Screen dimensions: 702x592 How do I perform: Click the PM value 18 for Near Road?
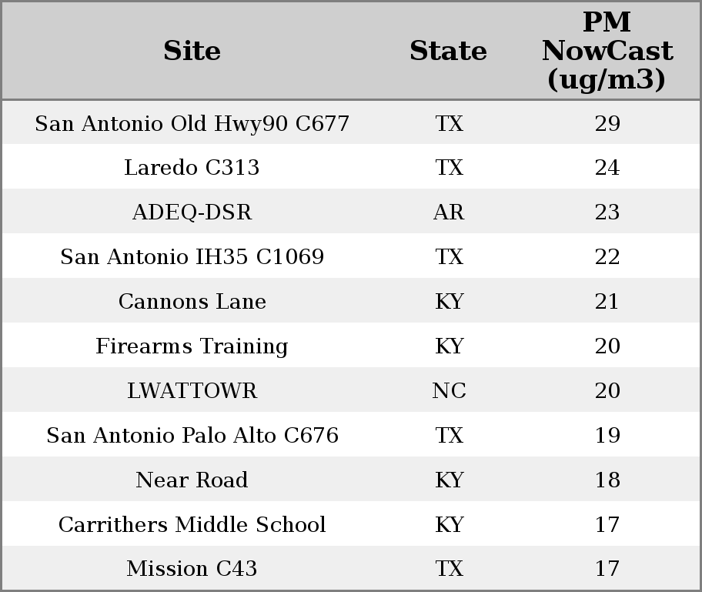coord(607,480)
